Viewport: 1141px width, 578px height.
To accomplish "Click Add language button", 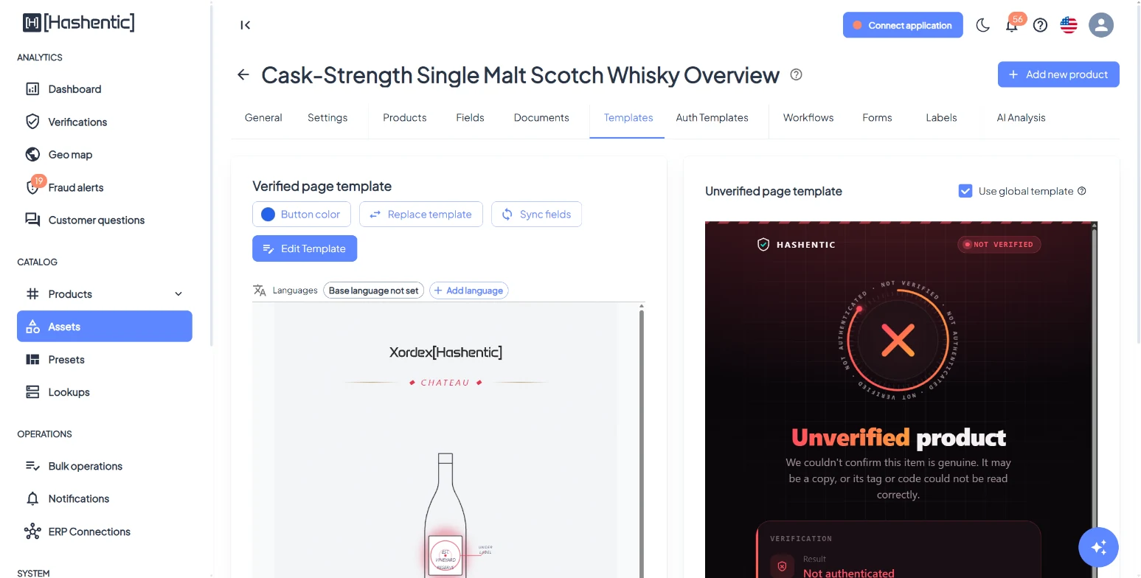I will [469, 290].
